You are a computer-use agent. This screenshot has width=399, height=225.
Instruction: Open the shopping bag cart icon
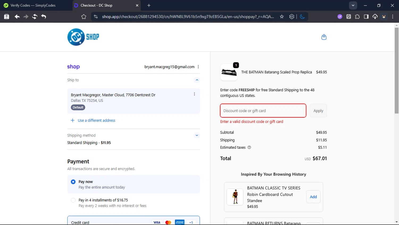[x=324, y=37]
